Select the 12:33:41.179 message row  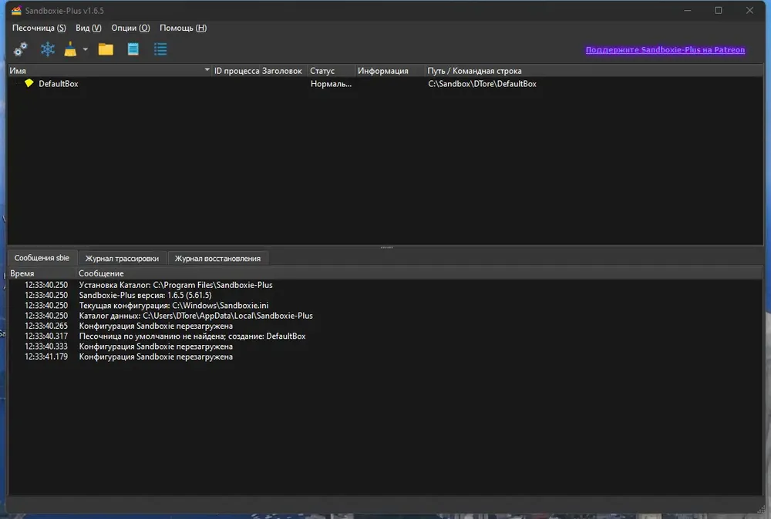tap(385, 357)
